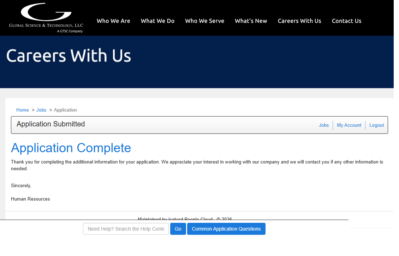Image resolution: width=399 pixels, height=256 pixels.
Task: Focus the Help Center search field
Action: [x=126, y=229]
